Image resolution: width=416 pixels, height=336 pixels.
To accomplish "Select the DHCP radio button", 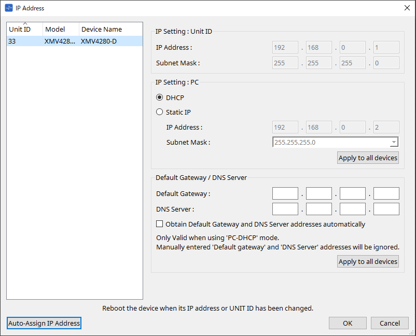I will coord(160,97).
